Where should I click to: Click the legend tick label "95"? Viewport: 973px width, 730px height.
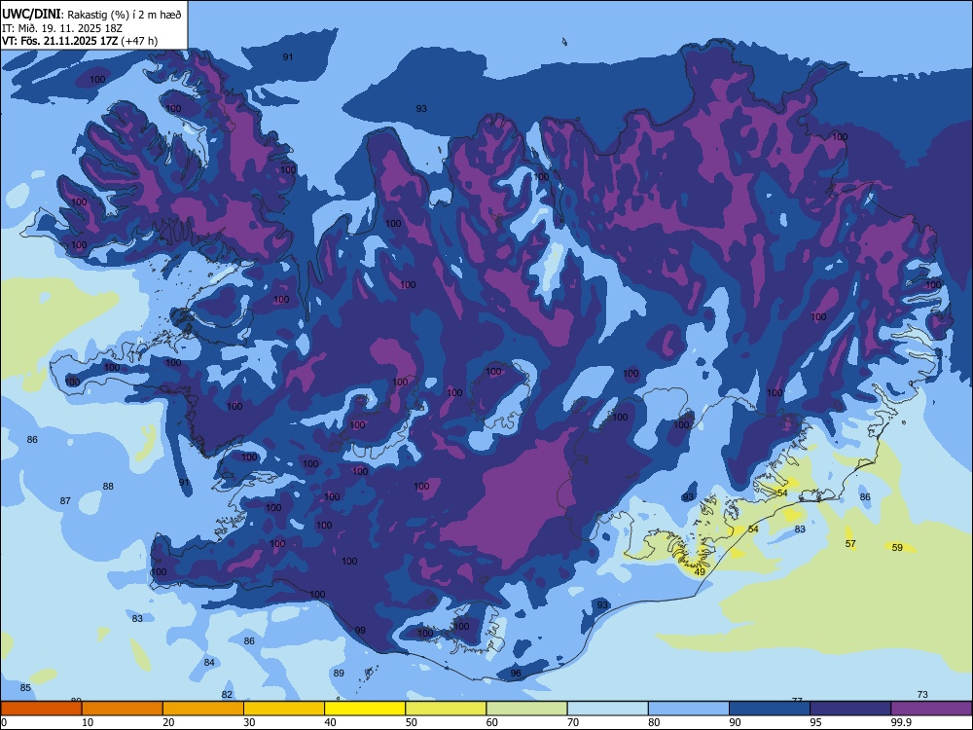[x=816, y=722]
